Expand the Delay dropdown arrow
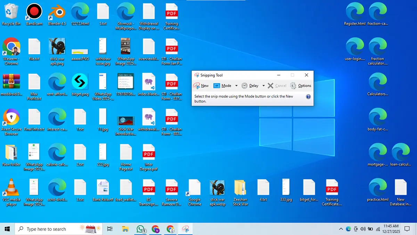Screen dimensions: 417x235 pos(263,86)
